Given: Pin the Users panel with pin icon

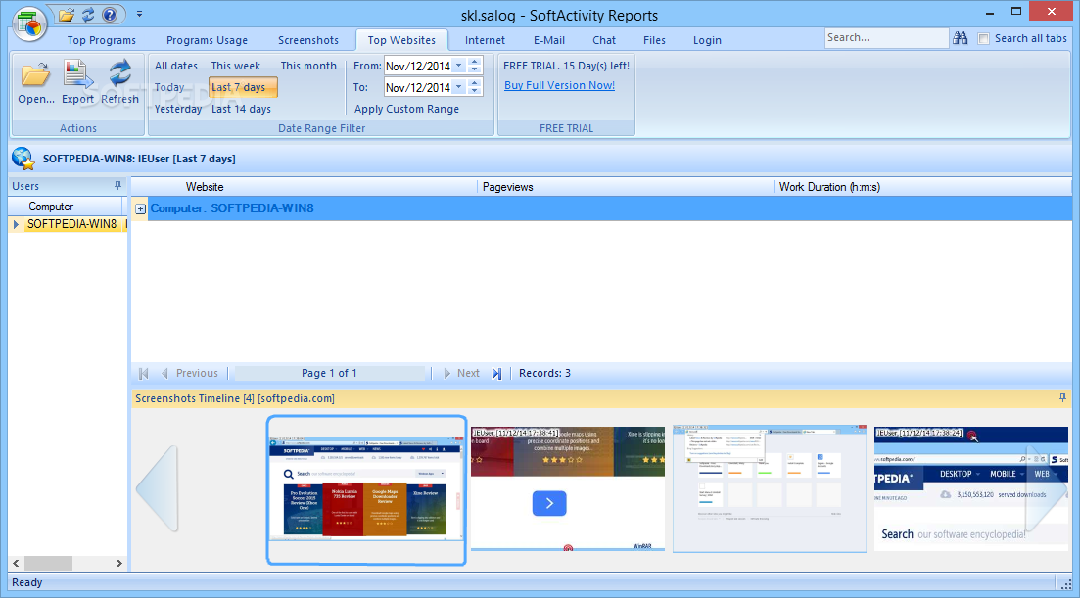Looking at the screenshot, I should (x=117, y=186).
